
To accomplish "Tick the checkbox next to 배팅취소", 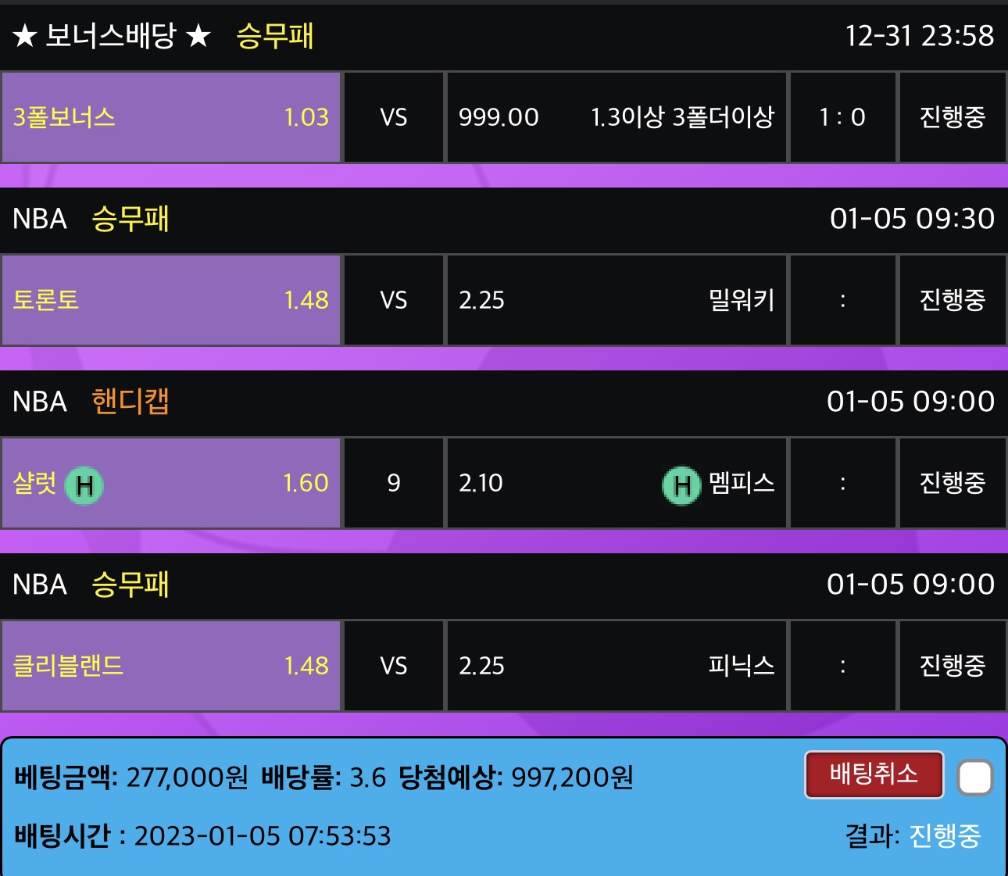I will 974,778.
